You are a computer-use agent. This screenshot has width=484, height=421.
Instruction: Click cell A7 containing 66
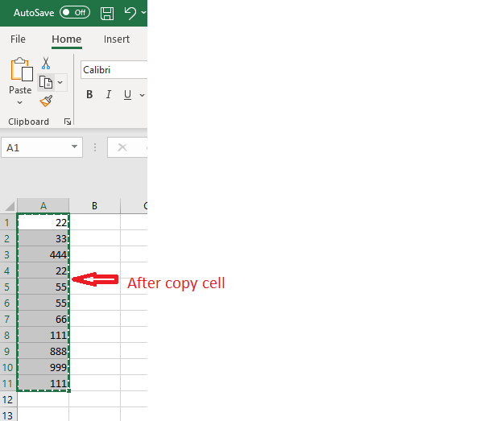[x=43, y=319]
